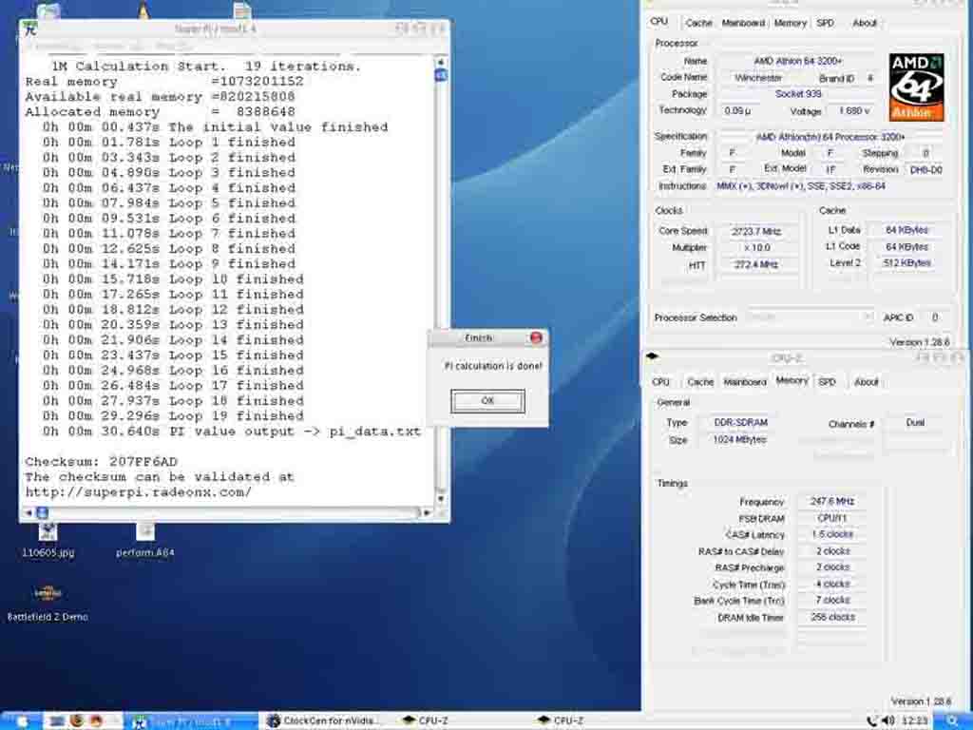
Task: Switch to Memory tab in upper CPU-Z window
Action: 790,23
